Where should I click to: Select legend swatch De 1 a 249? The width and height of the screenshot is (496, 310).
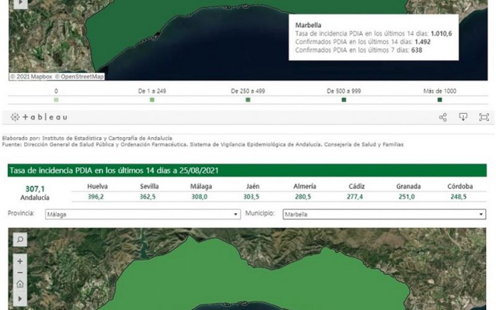click(x=152, y=100)
